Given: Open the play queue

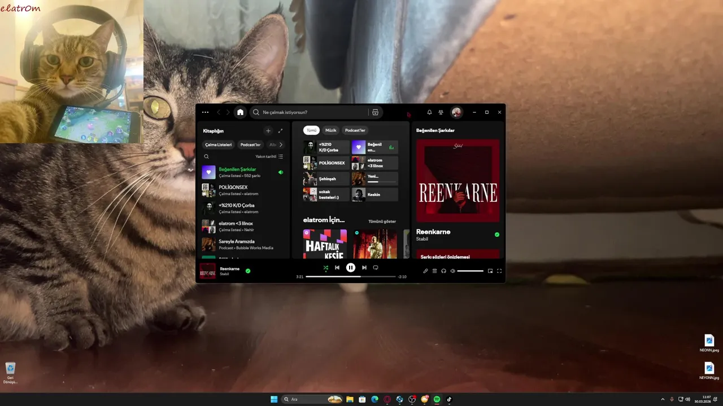Looking at the screenshot, I should 435,271.
